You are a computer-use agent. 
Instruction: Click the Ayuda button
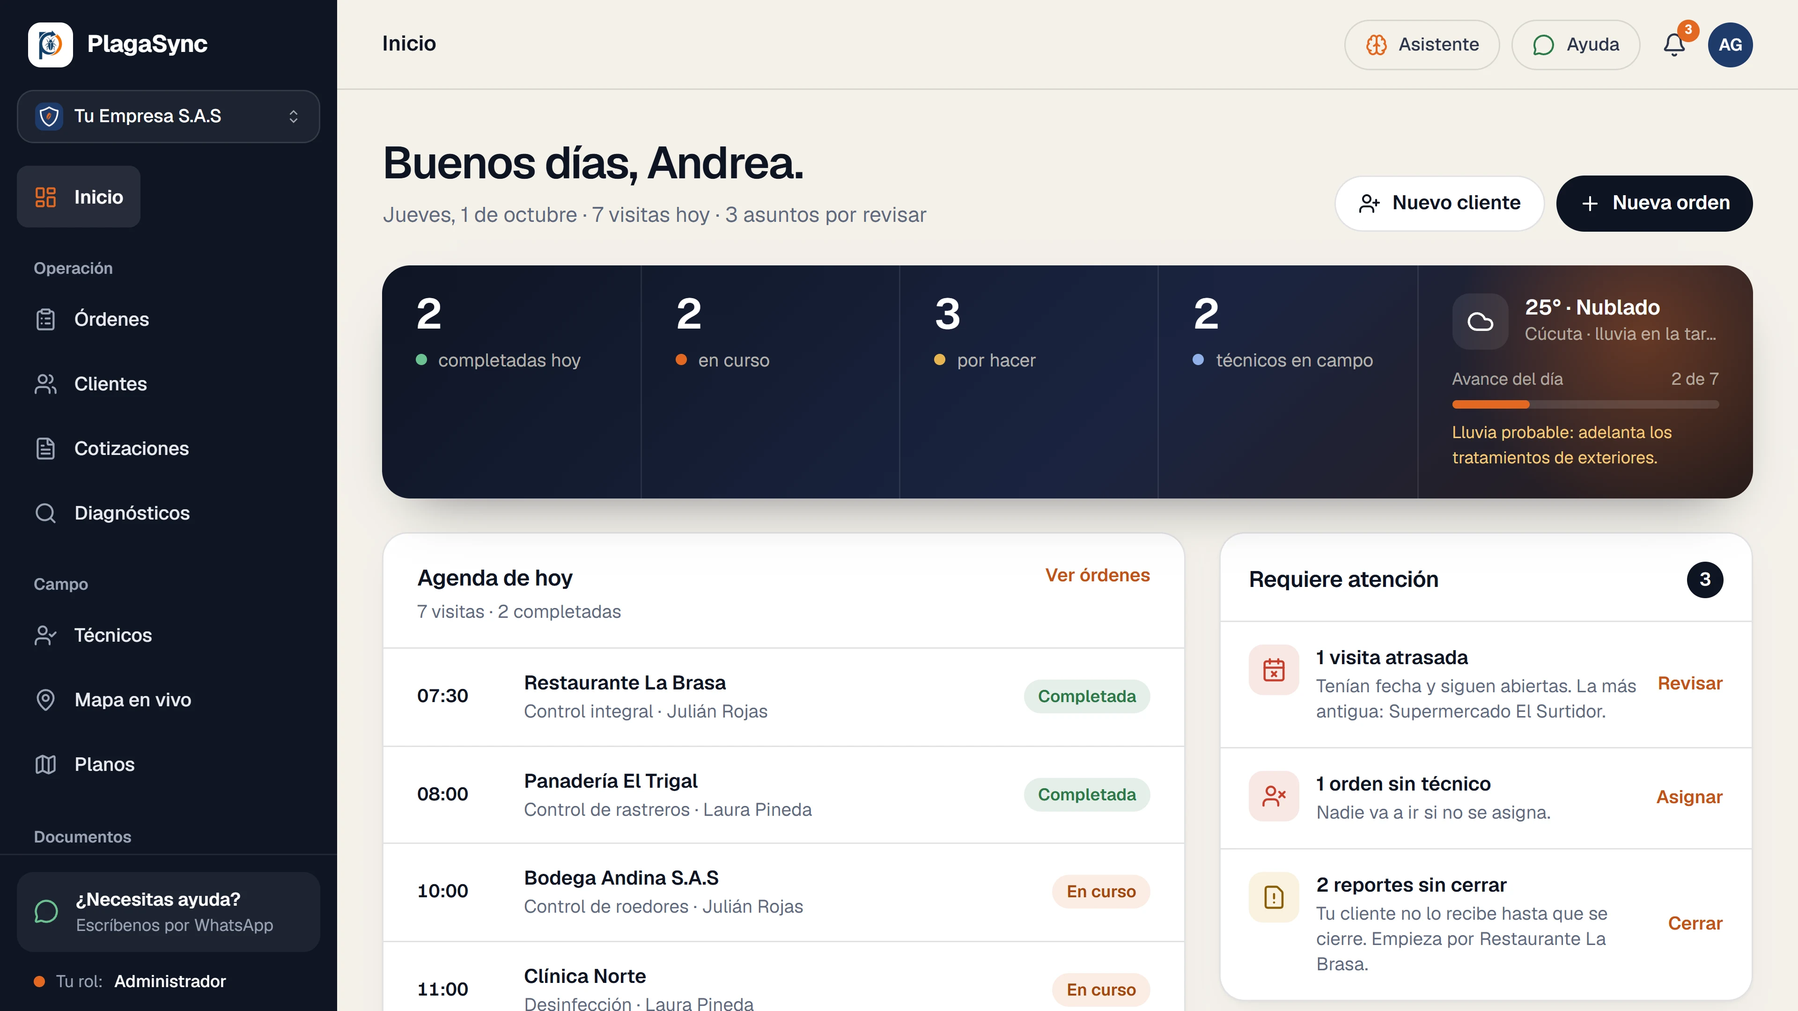pyautogui.click(x=1575, y=44)
